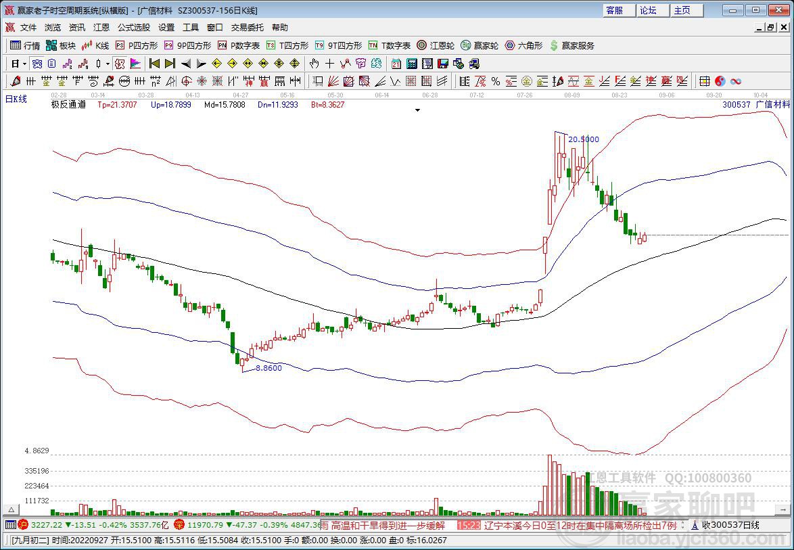The height and width of the screenshot is (550, 794).
Task: Launch the 赢家轮 wheel tool
Action: tap(480, 45)
